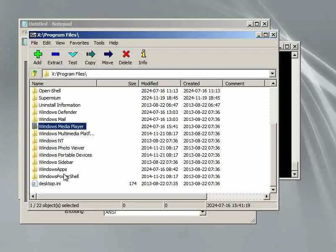Click the Untitled - Notepad title bar
Image resolution: width=336 pixels, height=252 pixels.
click(x=133, y=24)
